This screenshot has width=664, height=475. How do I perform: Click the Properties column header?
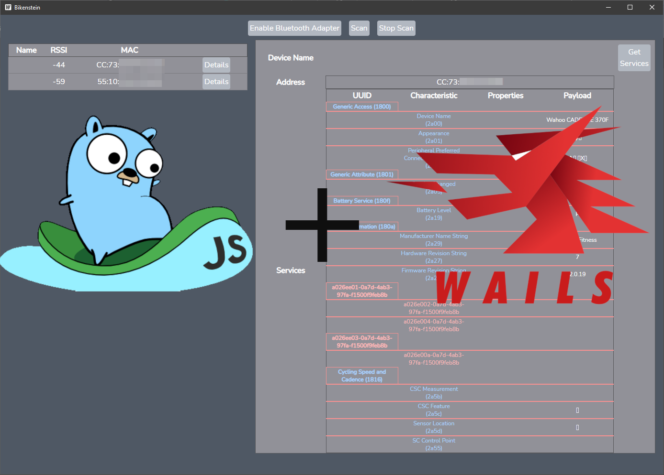point(506,96)
